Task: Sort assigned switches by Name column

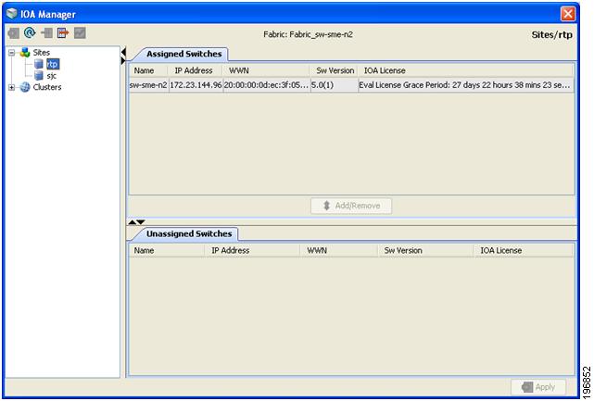Action: 148,70
